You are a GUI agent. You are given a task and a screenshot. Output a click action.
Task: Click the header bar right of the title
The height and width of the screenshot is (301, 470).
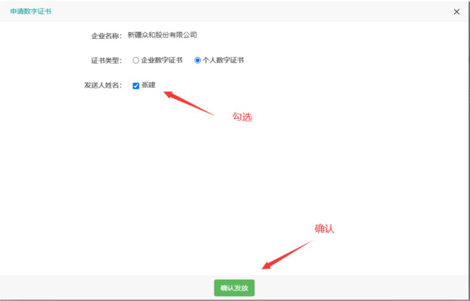point(236,11)
